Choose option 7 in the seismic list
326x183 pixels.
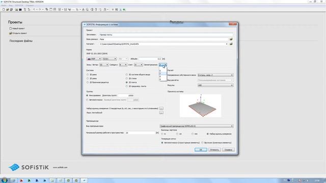coord(163,74)
